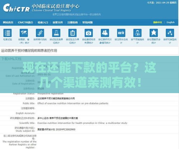Open the flask icon for implementing unit statistics
Screen dimensions: 179x149
click(x=56, y=33)
